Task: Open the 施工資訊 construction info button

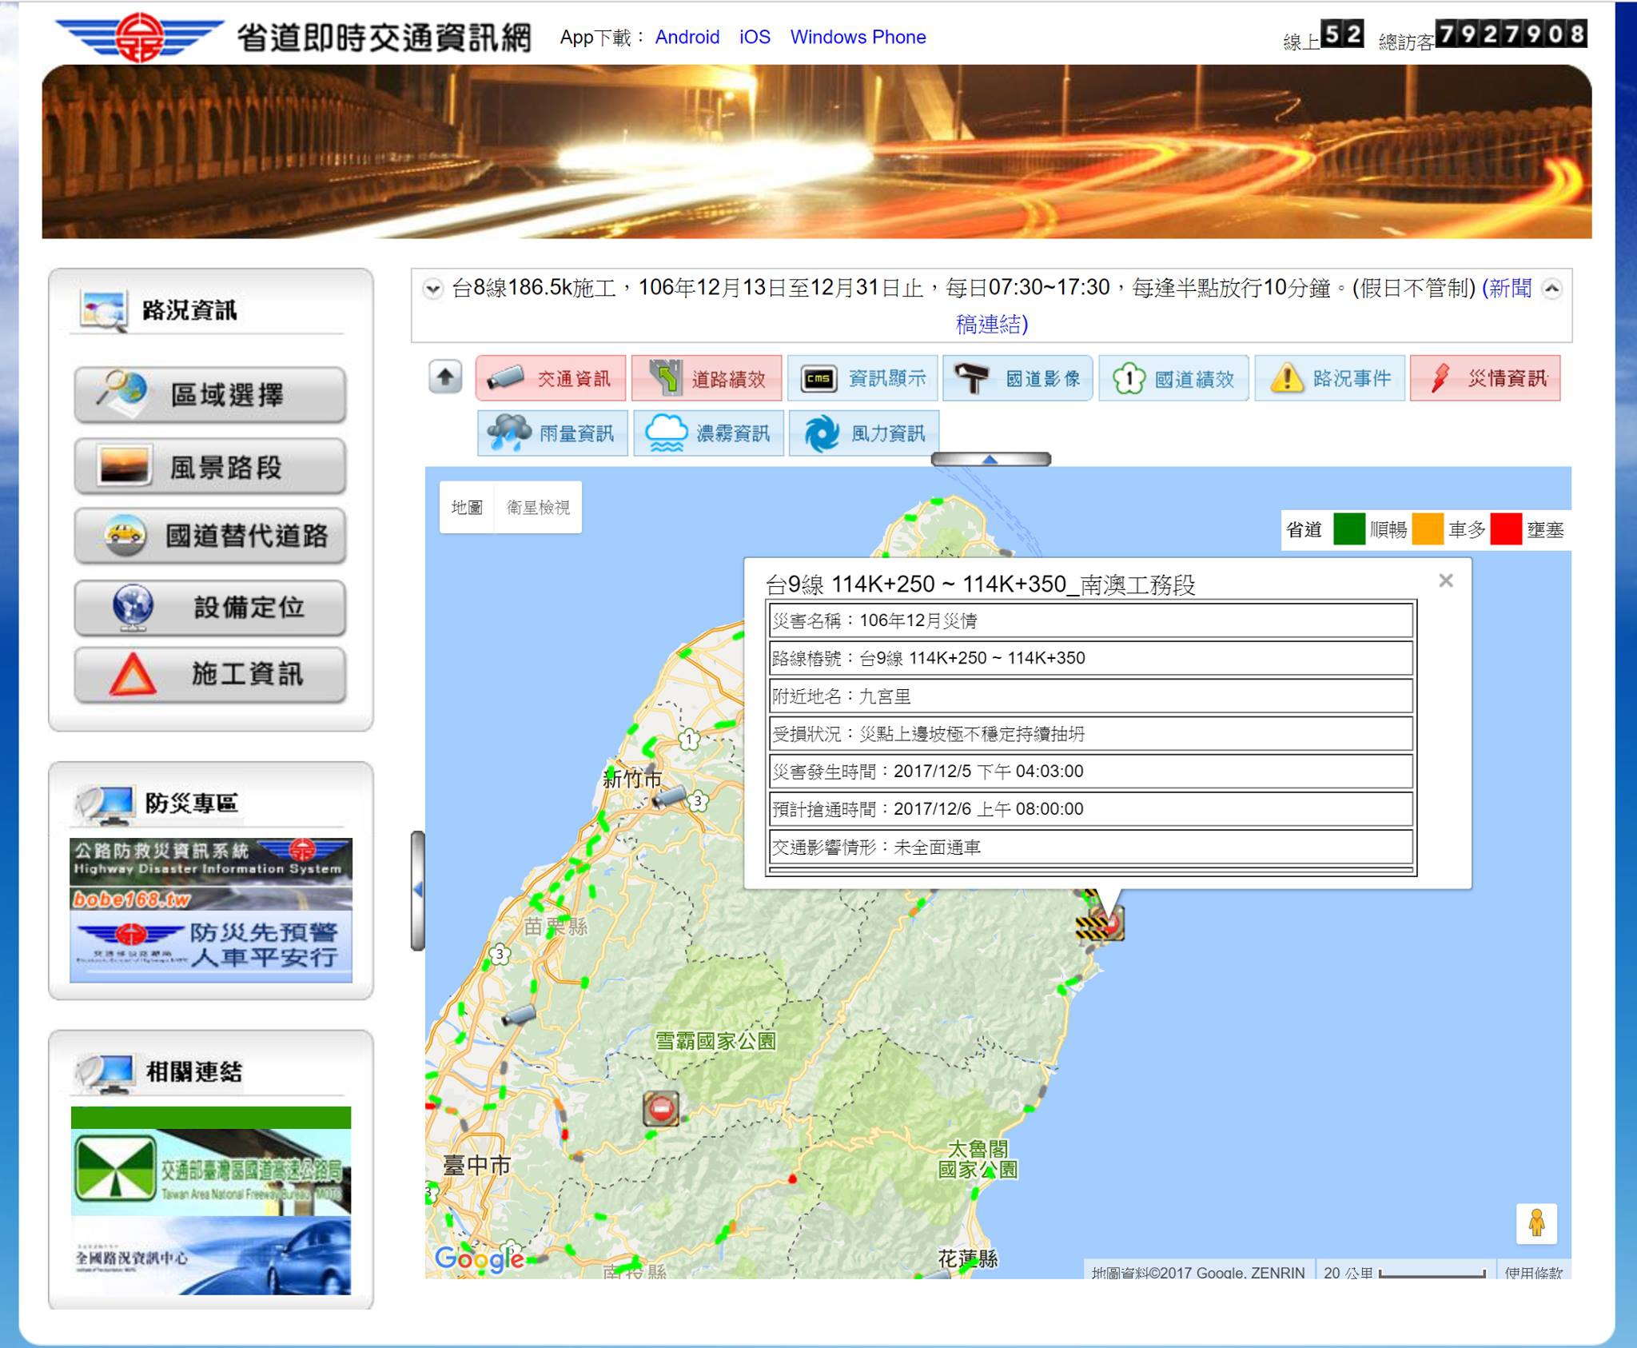Action: click(x=210, y=675)
